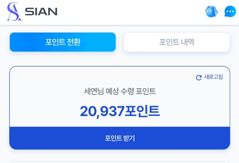239x163 pixels.
Task: Click the SIAN wordmark text
Action: click(41, 12)
